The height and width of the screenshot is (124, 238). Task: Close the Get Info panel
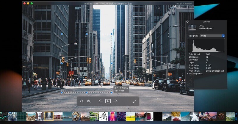(x=187, y=22)
